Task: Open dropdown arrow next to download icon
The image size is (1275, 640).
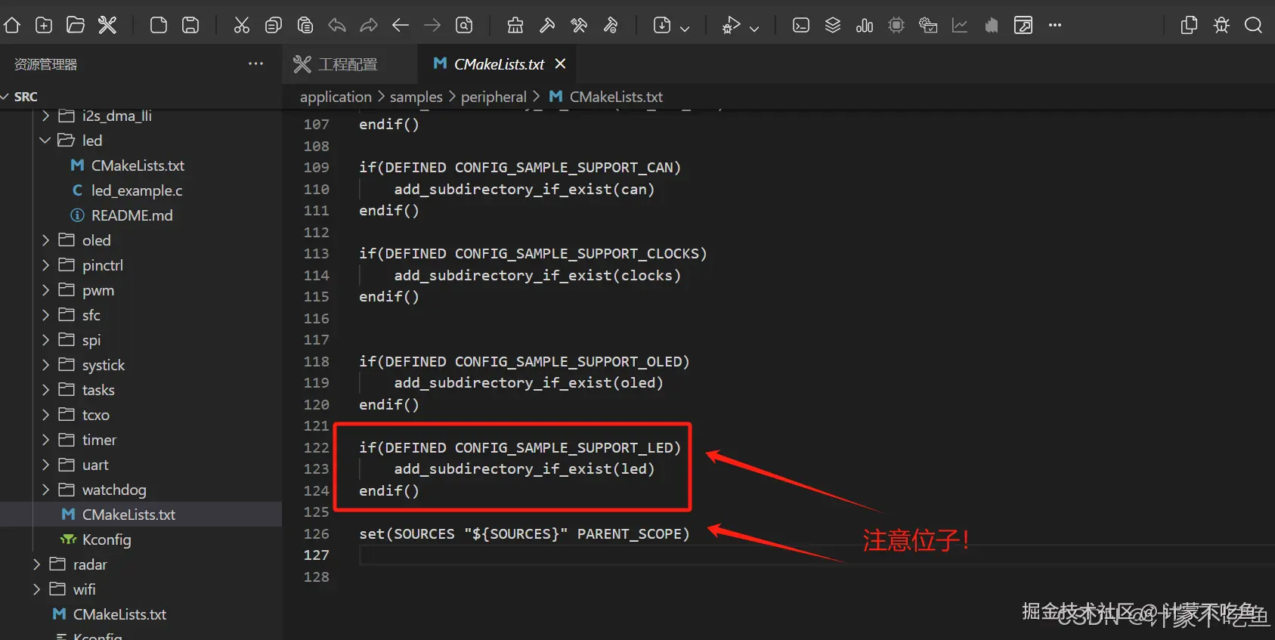Action: [685, 28]
